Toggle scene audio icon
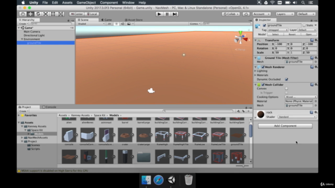Screen dimensions: 335x188 click(x=122, y=23)
